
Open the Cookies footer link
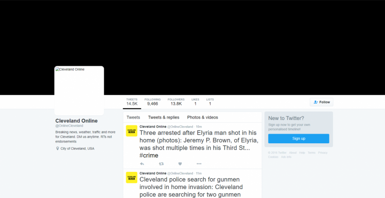(273, 157)
